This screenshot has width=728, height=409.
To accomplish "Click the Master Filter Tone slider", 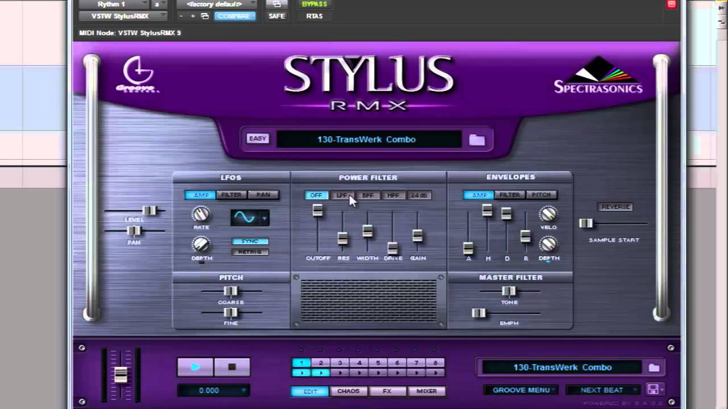I will tap(508, 291).
